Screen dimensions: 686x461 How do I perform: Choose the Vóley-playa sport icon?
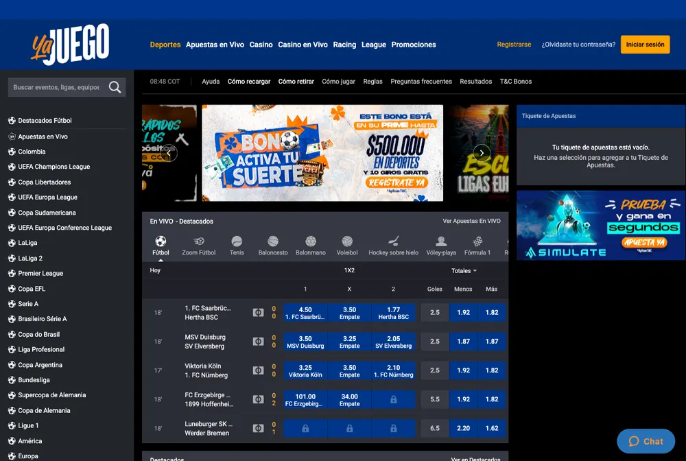coord(441,241)
